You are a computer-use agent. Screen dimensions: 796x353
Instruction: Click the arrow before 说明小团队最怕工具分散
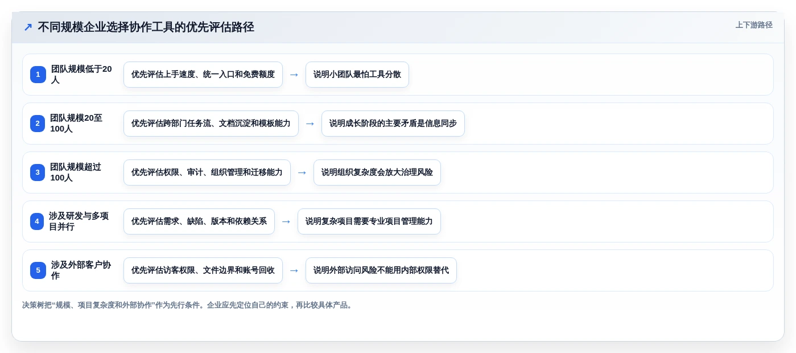pyautogui.click(x=294, y=75)
